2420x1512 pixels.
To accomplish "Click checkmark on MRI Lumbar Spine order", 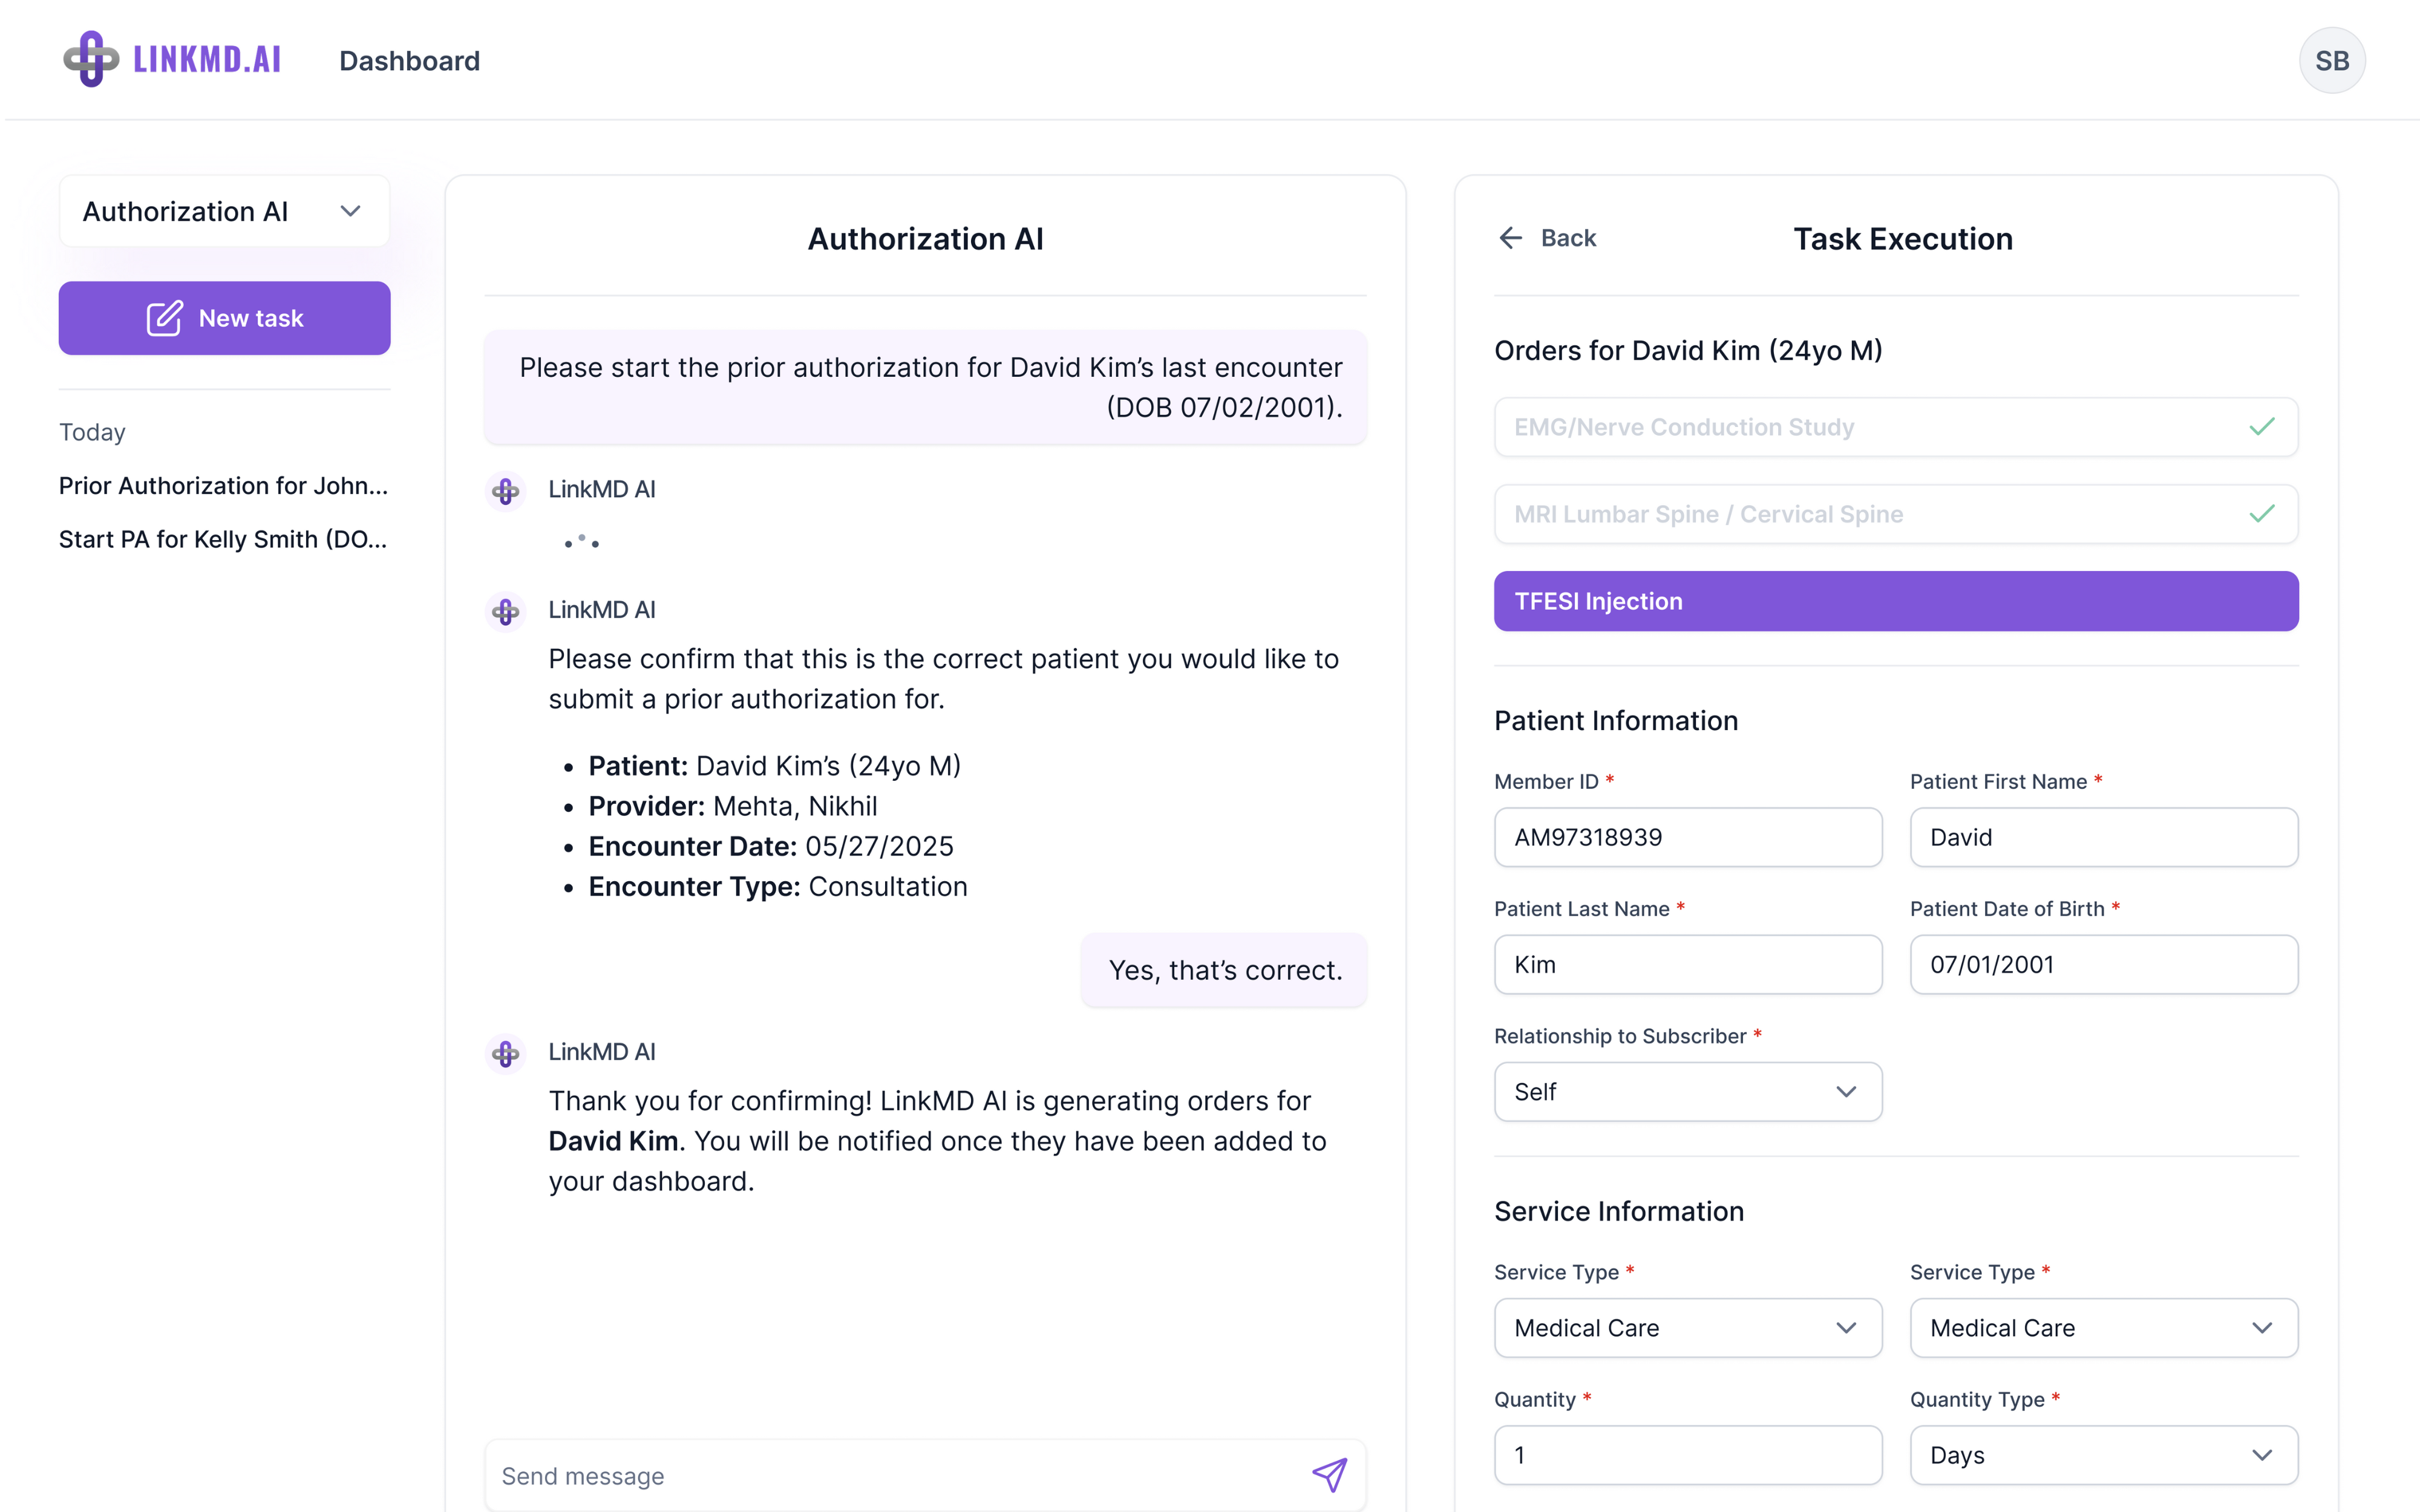I will pos(2261,514).
